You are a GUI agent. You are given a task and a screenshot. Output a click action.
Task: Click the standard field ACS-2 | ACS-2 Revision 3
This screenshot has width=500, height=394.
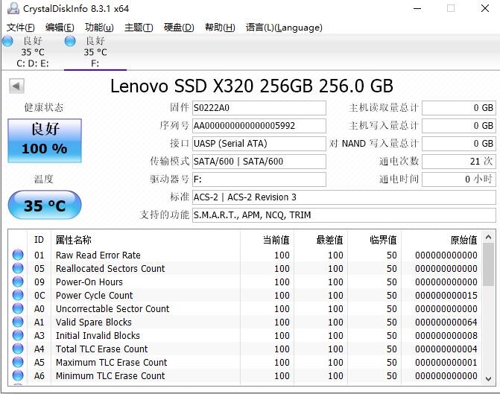tap(344, 197)
